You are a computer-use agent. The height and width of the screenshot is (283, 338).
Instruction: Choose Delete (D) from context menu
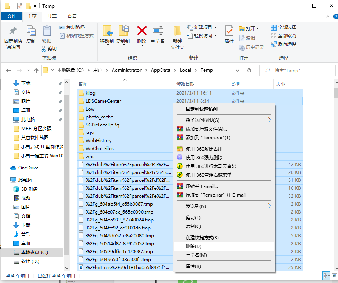[193, 246]
